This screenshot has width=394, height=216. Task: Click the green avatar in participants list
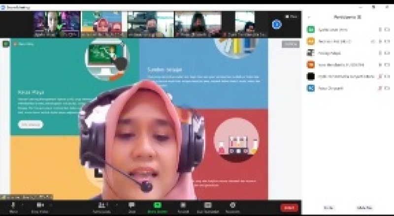pyautogui.click(x=311, y=30)
